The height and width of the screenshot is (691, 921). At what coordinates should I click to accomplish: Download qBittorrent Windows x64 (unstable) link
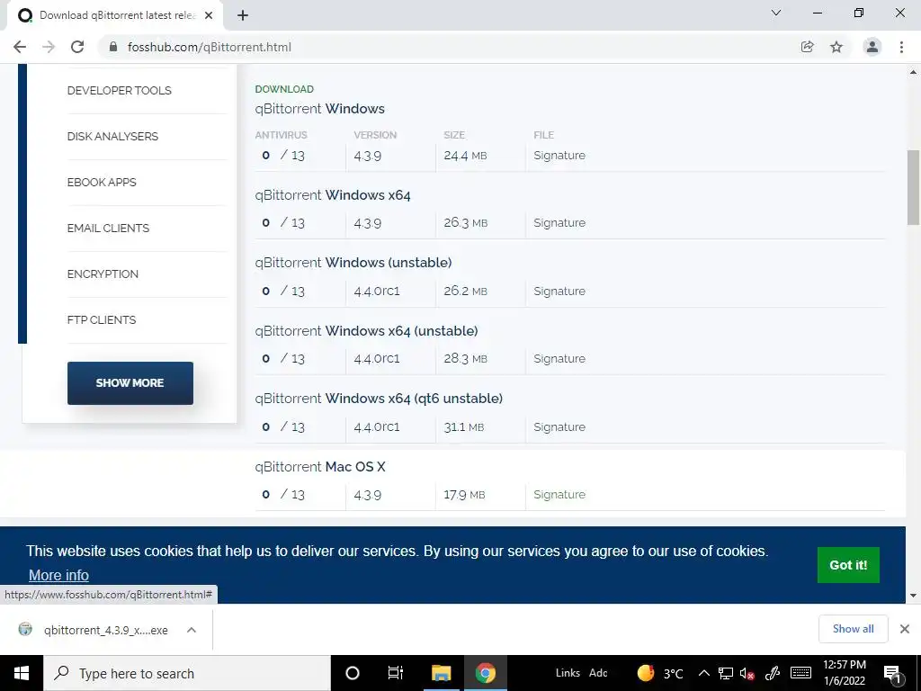coord(367,331)
